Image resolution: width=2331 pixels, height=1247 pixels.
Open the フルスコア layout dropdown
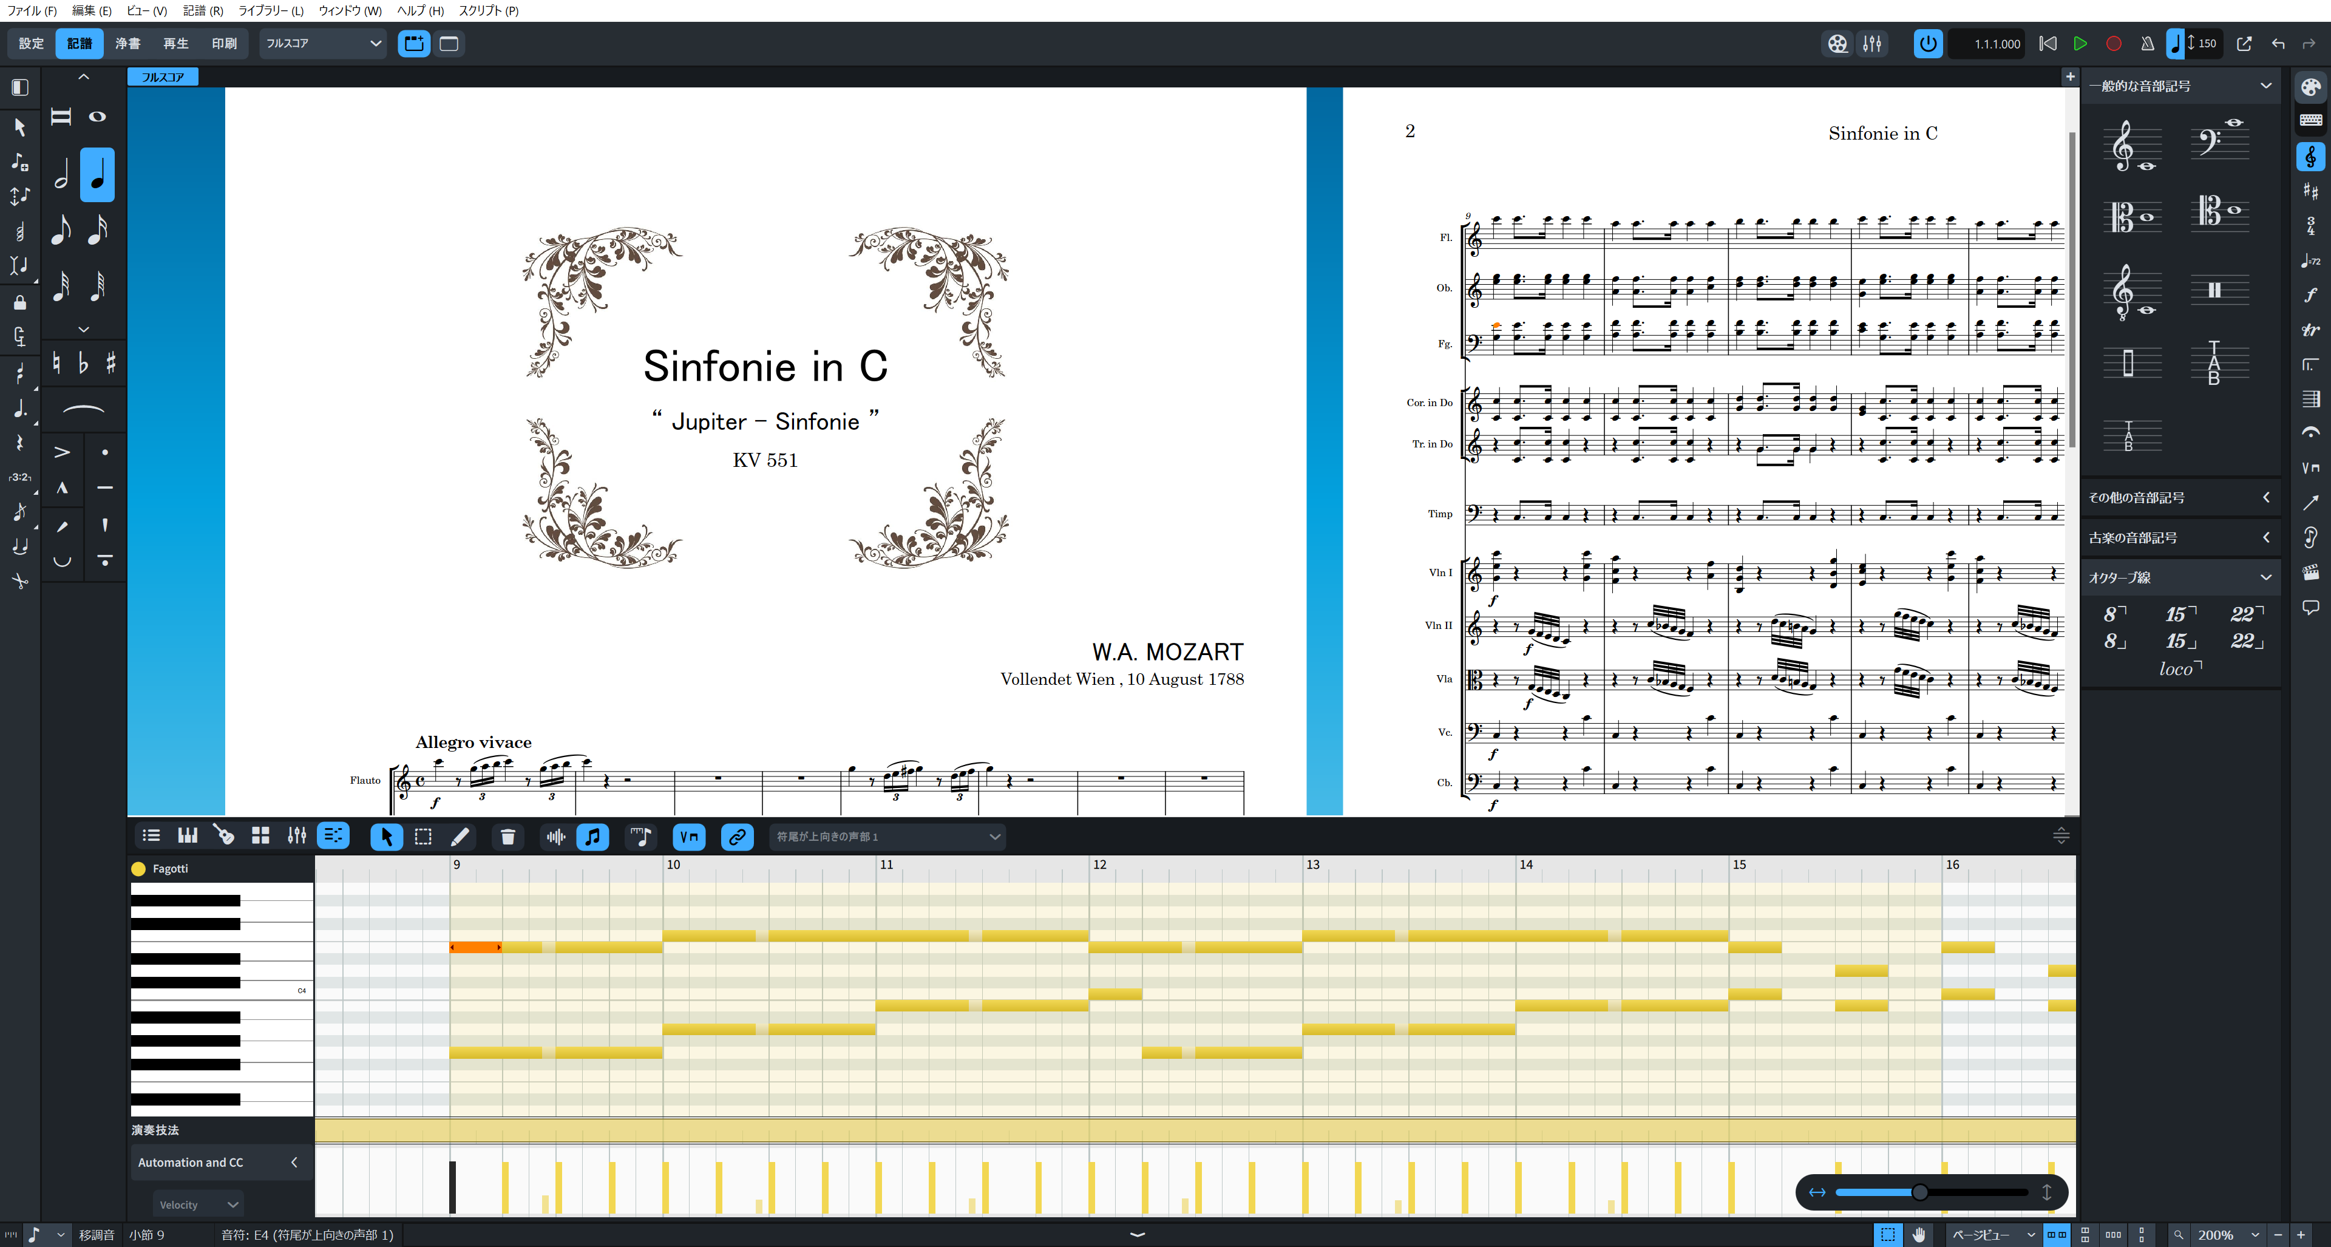pos(323,44)
